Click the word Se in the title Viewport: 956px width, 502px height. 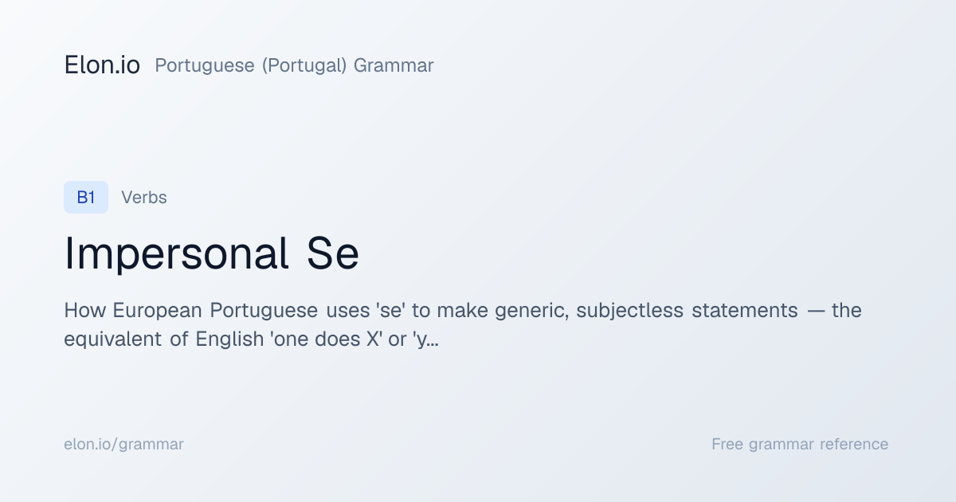(x=333, y=254)
